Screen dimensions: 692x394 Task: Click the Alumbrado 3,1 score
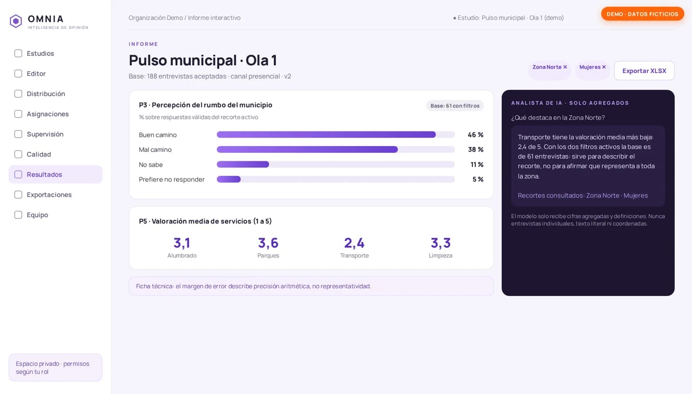pyautogui.click(x=182, y=247)
